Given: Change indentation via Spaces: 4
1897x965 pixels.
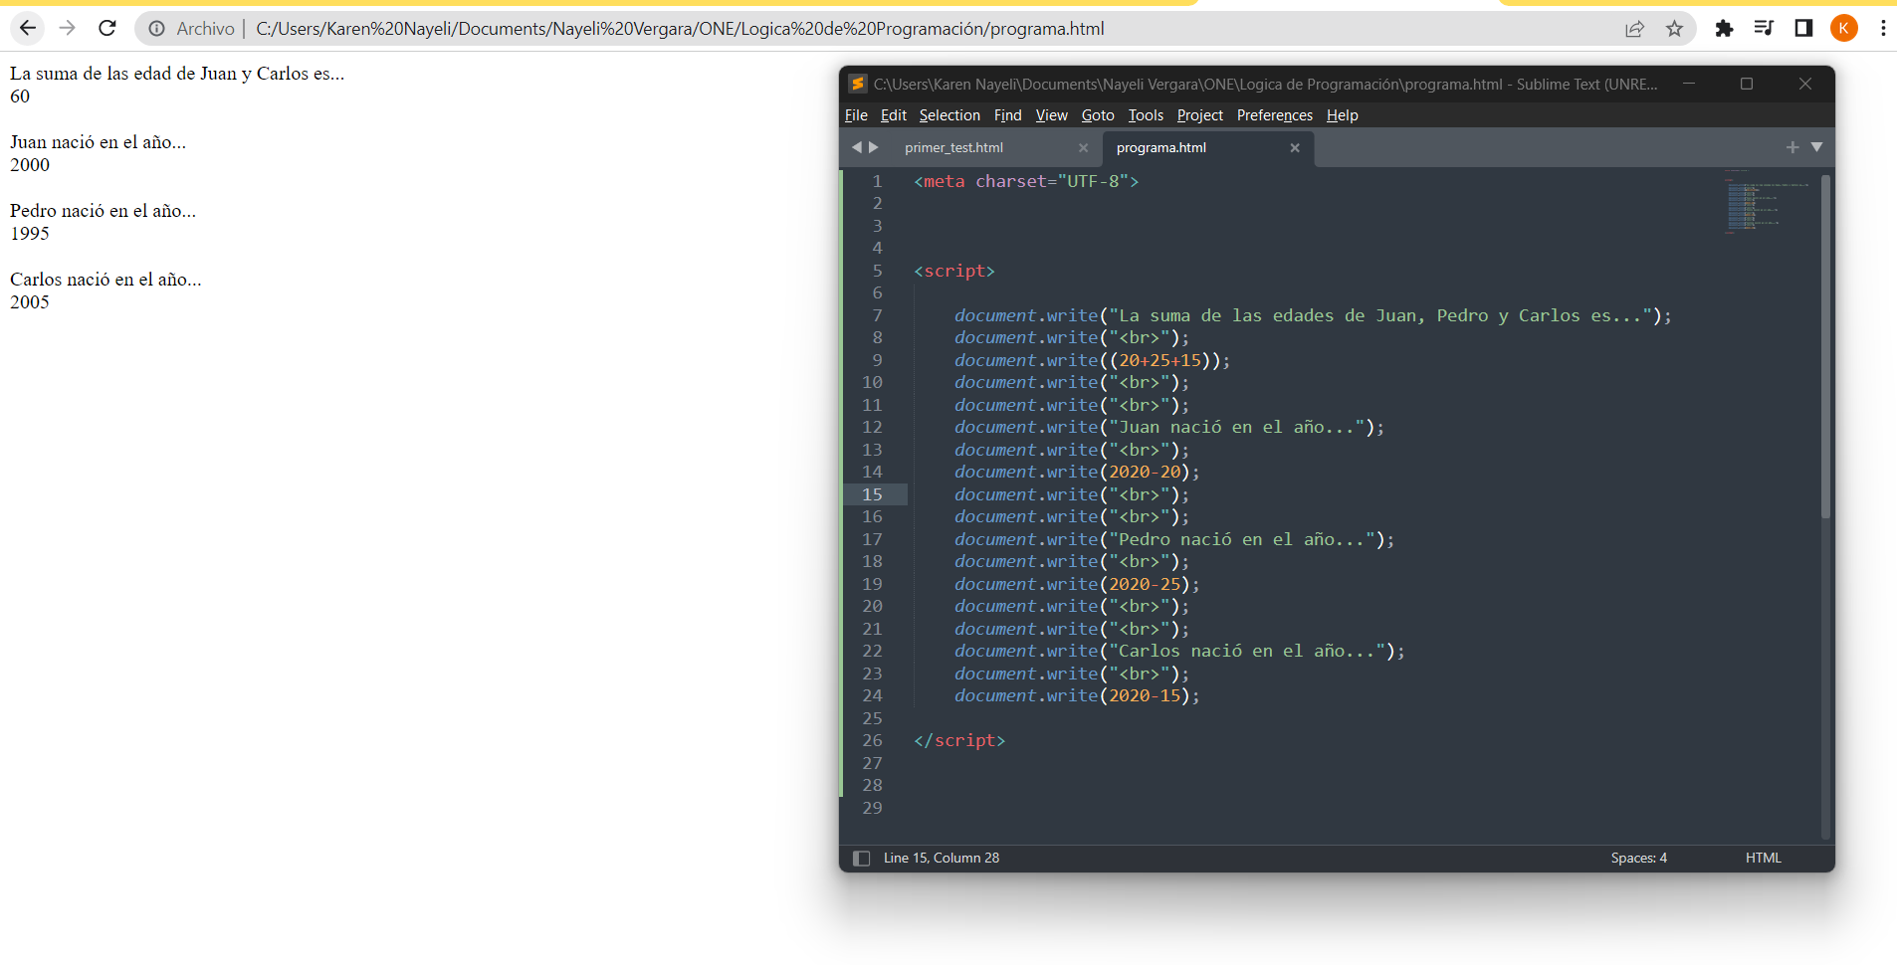Looking at the screenshot, I should pyautogui.click(x=1638, y=858).
